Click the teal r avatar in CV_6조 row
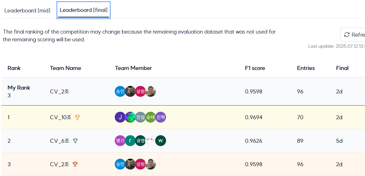 click(130, 141)
